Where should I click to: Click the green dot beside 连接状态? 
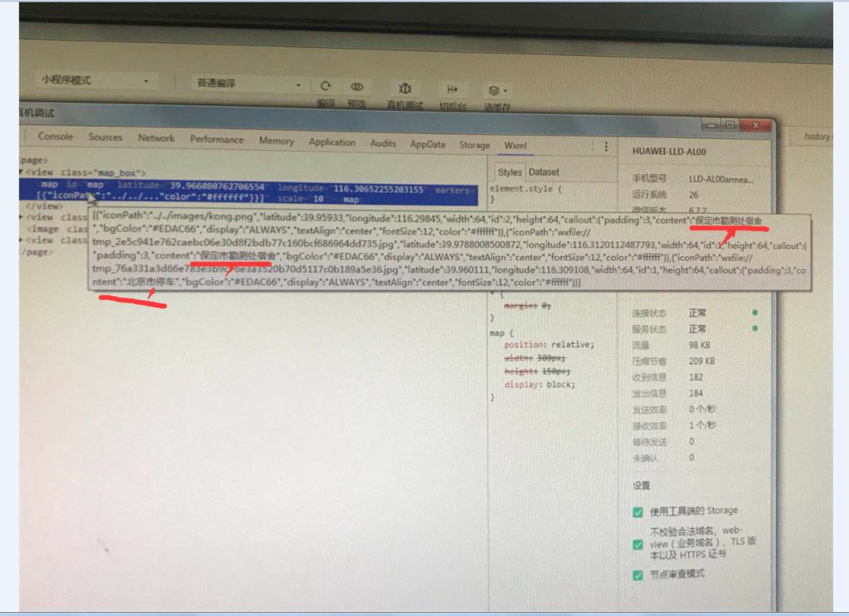pos(755,313)
